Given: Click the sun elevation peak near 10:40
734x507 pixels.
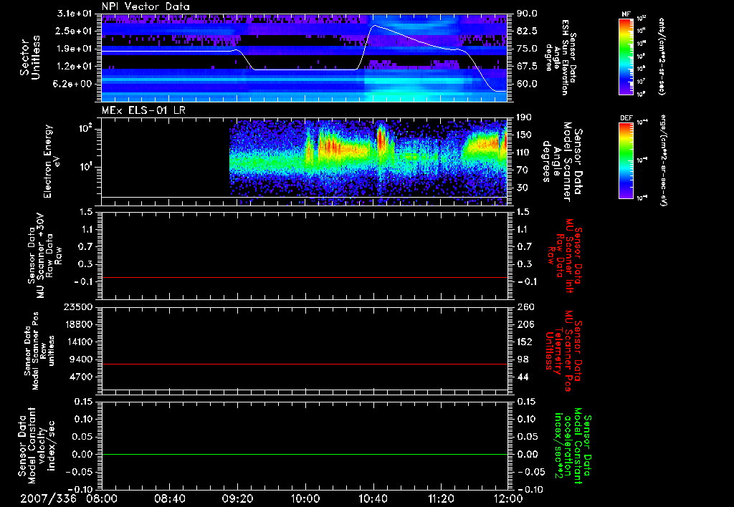Looking at the screenshot, I should click(x=373, y=26).
